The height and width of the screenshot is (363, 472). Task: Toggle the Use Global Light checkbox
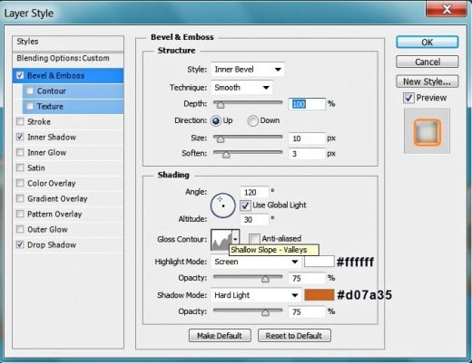click(245, 205)
